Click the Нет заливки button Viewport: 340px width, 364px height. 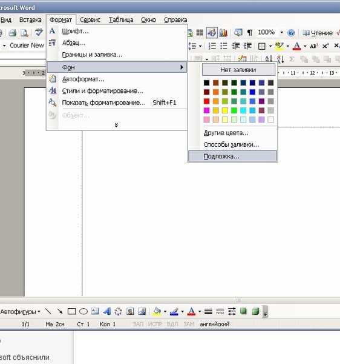pyautogui.click(x=238, y=70)
